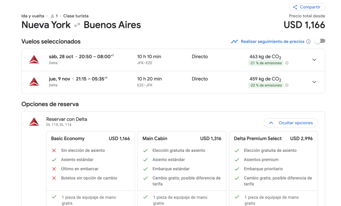The image size is (341, 206).
Task: Open emissions info for 463 kg flight
Action: (x=287, y=63)
